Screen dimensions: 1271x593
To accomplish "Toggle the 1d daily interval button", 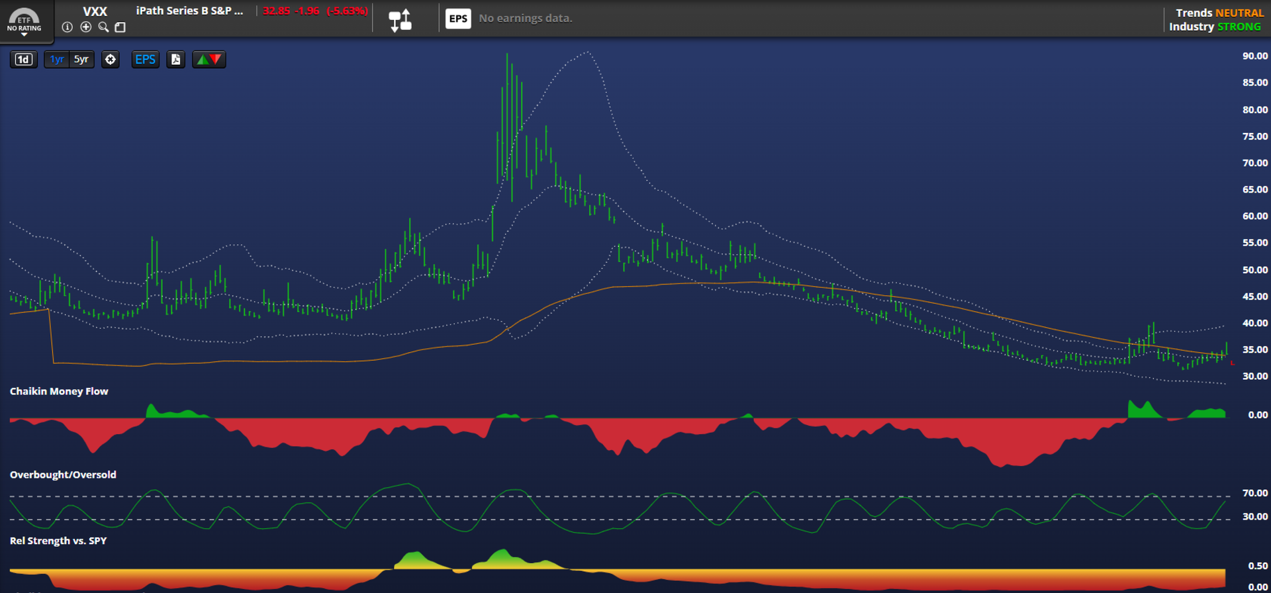I will (x=23, y=60).
